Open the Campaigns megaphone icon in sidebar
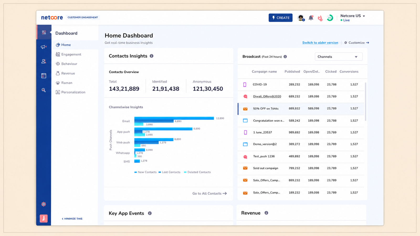The height and width of the screenshot is (236, 420). [44, 47]
